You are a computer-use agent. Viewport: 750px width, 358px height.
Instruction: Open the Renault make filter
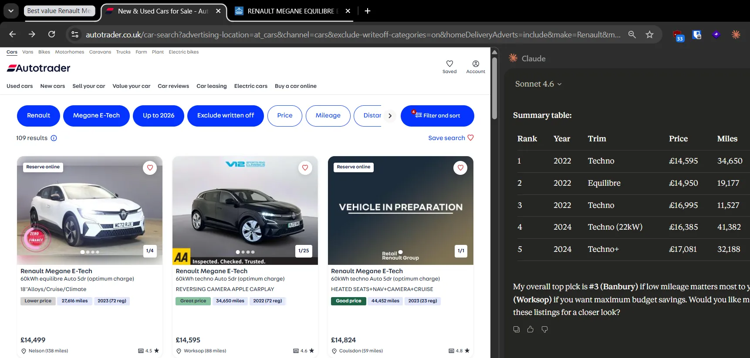point(38,116)
